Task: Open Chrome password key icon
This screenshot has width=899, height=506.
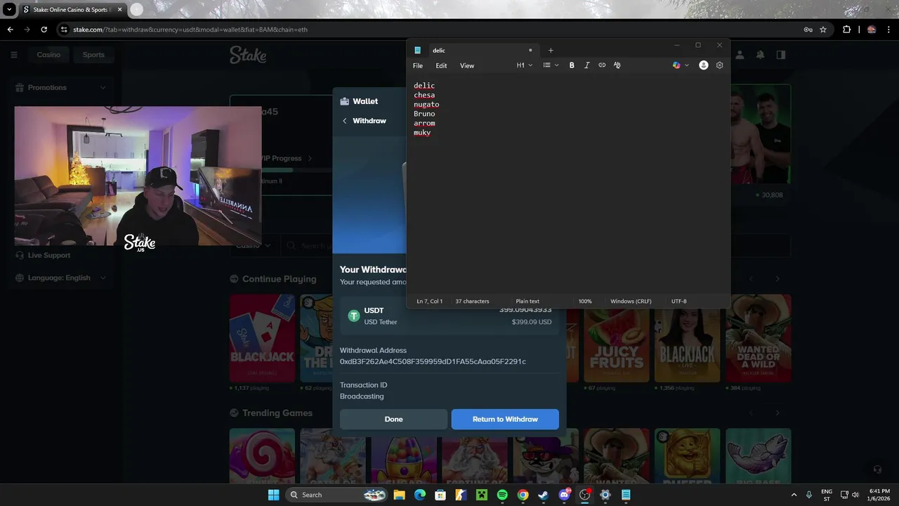Action: pos(808,30)
